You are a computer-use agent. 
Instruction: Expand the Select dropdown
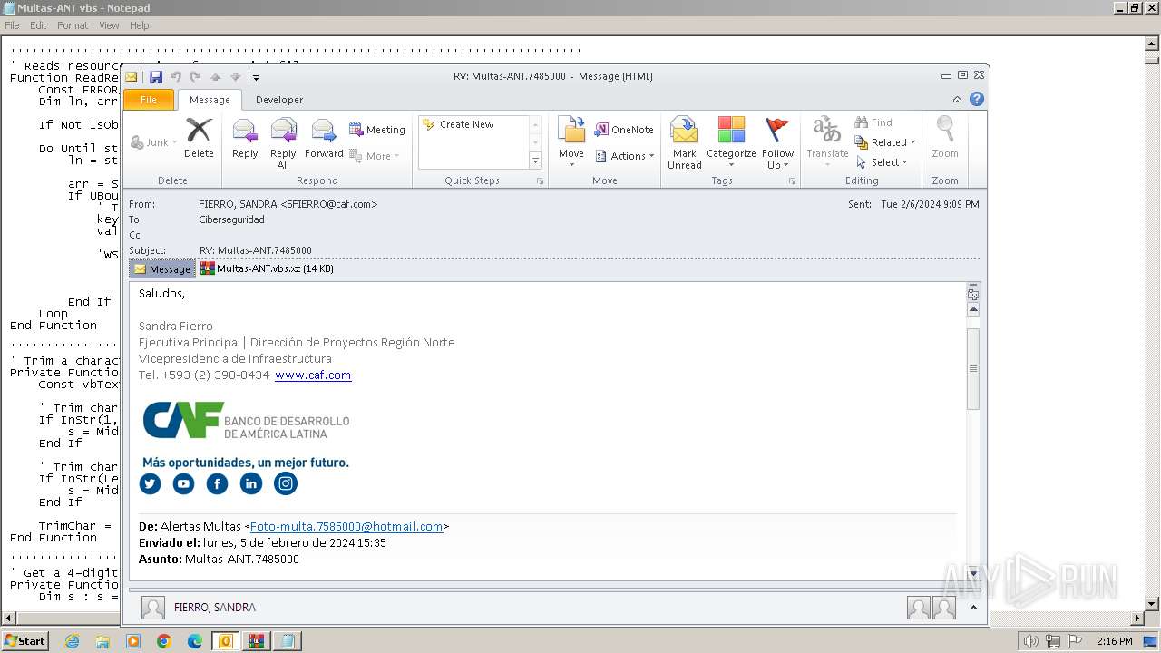click(881, 162)
